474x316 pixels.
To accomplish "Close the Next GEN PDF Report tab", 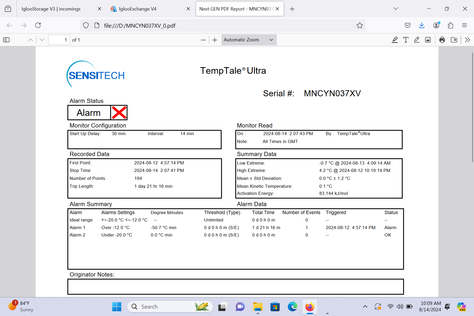I will (x=277, y=9).
